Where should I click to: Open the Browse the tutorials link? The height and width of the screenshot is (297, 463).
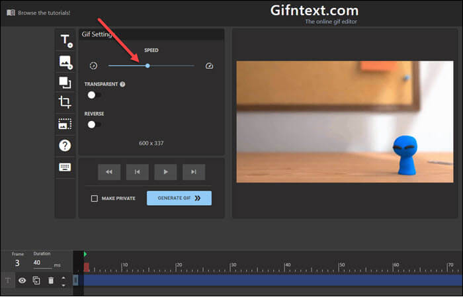coord(44,13)
